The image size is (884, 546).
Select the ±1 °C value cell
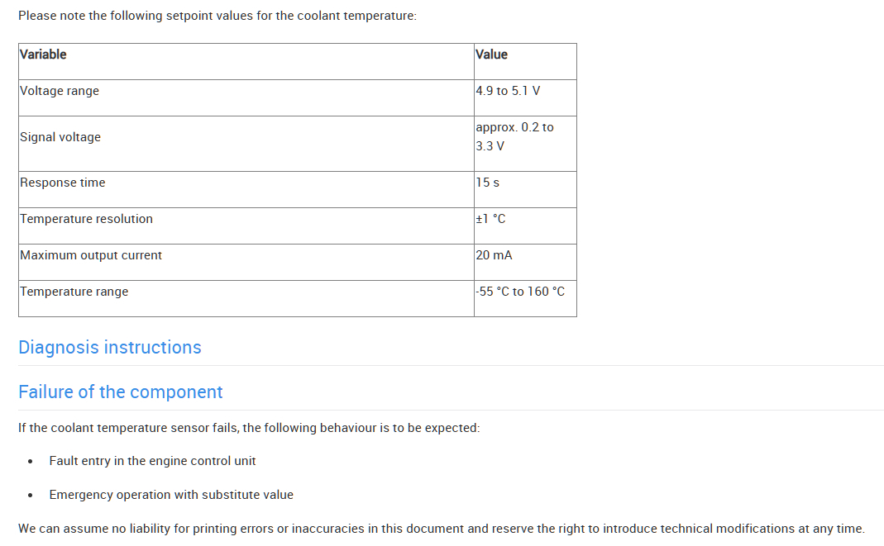pos(490,219)
